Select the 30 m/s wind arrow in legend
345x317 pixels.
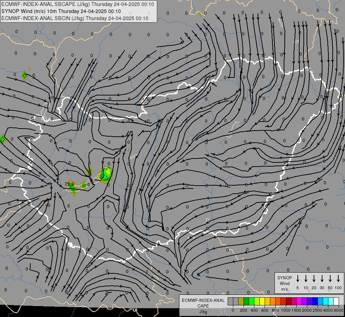coord(322,279)
